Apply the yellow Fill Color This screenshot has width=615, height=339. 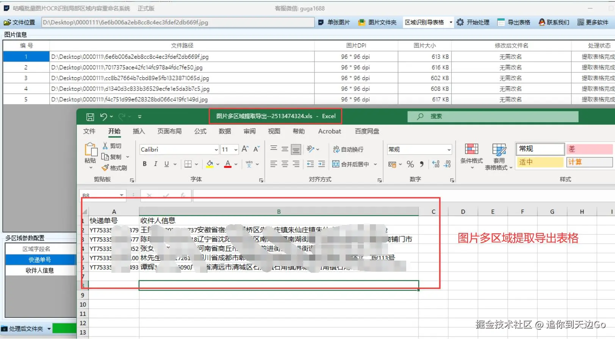[210, 164]
